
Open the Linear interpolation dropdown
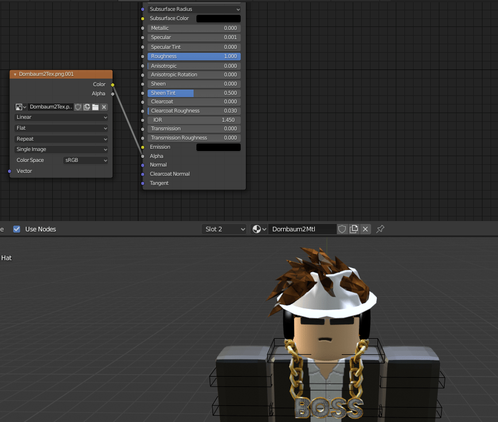point(61,117)
